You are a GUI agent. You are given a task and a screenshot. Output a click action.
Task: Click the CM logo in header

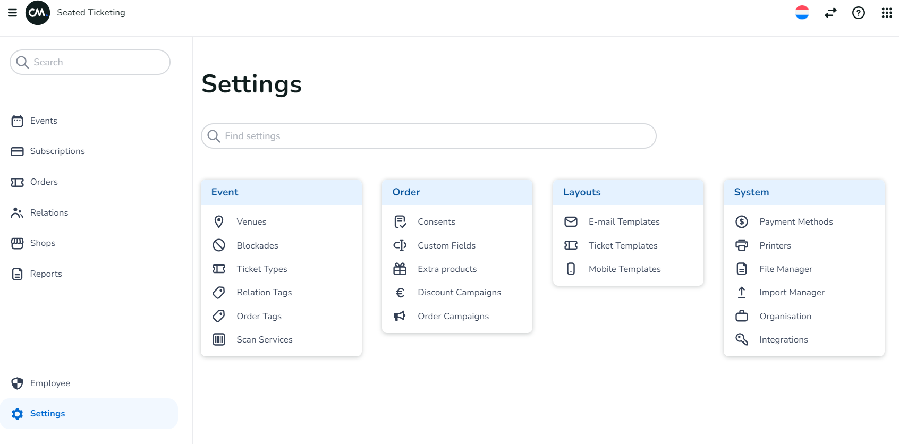pos(38,13)
